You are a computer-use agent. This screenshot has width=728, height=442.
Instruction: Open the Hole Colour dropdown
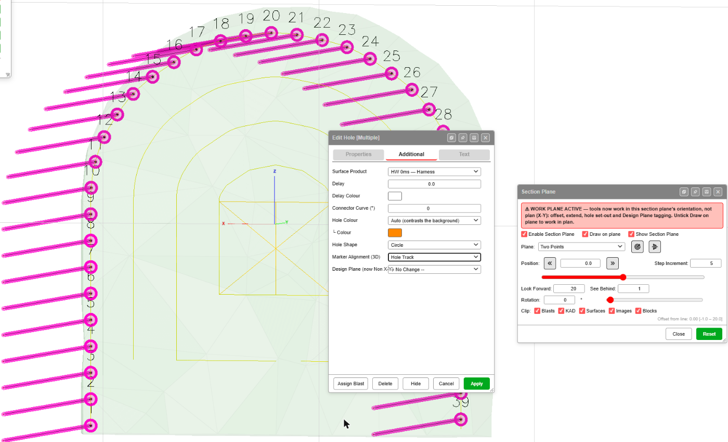point(434,220)
